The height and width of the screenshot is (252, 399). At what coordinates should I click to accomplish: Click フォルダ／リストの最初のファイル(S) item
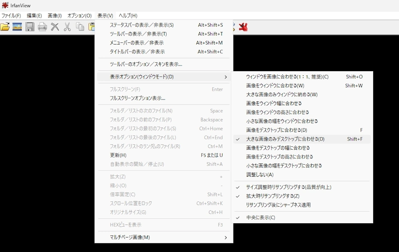click(x=164, y=128)
